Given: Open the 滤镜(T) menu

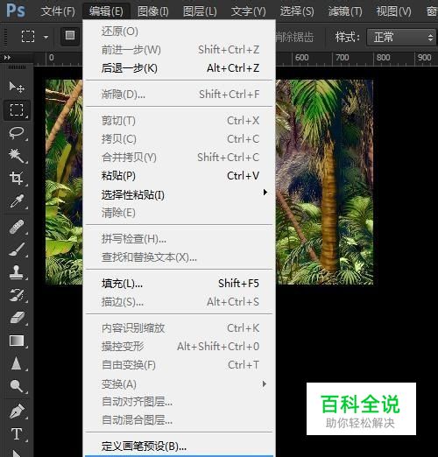Looking at the screenshot, I should coord(345,11).
